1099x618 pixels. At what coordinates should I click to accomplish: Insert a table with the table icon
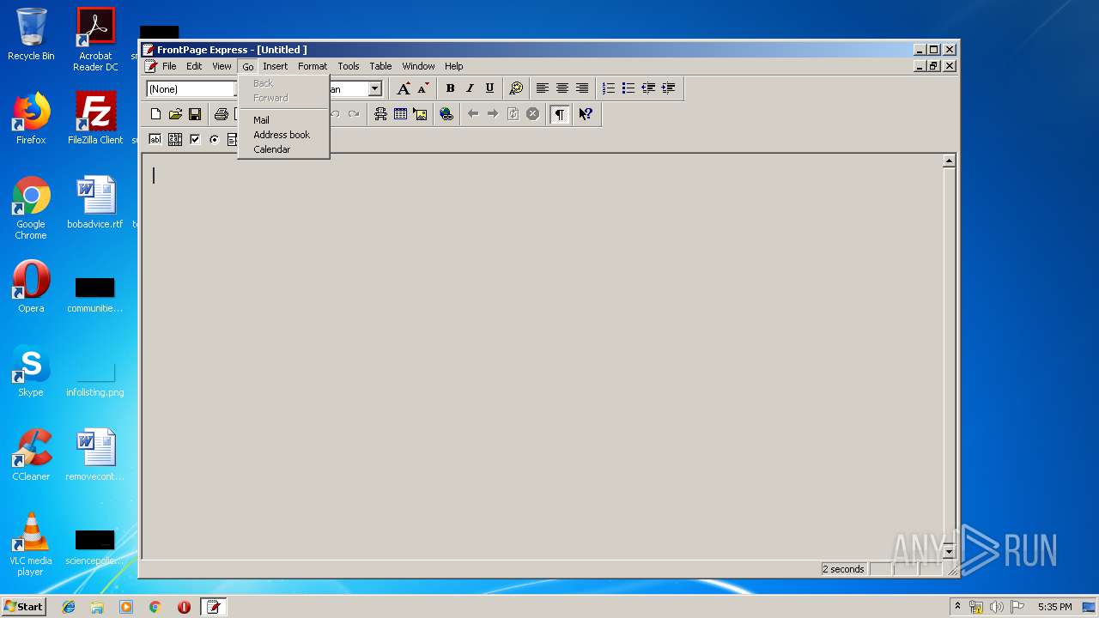[x=400, y=114]
